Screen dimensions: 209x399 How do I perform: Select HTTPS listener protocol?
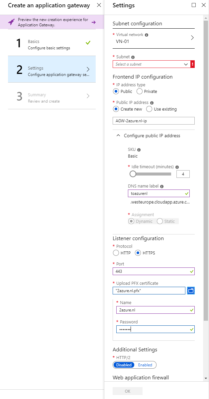tap(138, 253)
